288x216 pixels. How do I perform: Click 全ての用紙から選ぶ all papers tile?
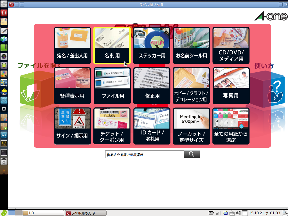click(x=231, y=126)
